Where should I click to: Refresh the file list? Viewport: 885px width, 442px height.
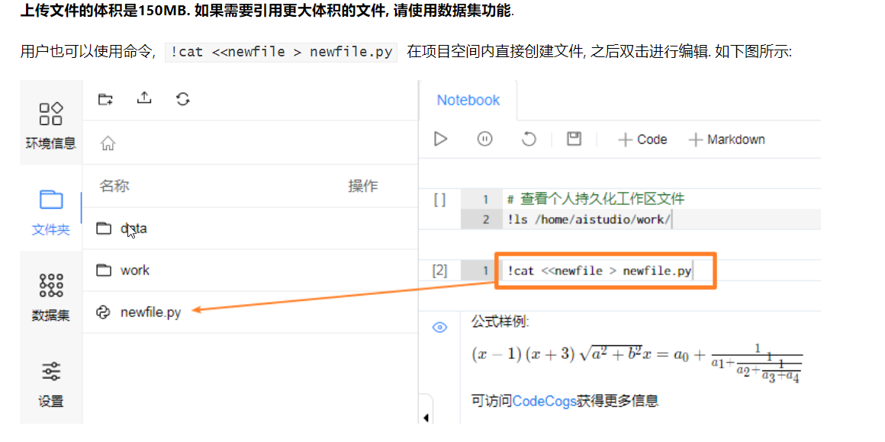pos(182,98)
